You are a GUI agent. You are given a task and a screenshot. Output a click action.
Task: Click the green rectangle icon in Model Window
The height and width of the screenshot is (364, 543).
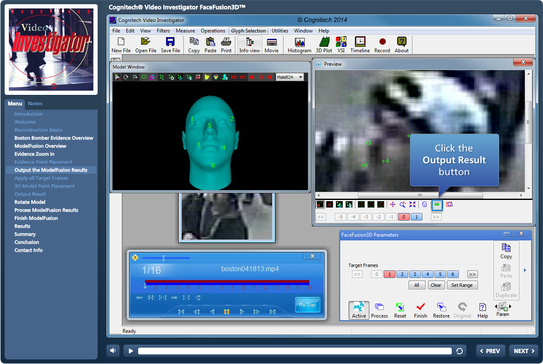tap(144, 77)
